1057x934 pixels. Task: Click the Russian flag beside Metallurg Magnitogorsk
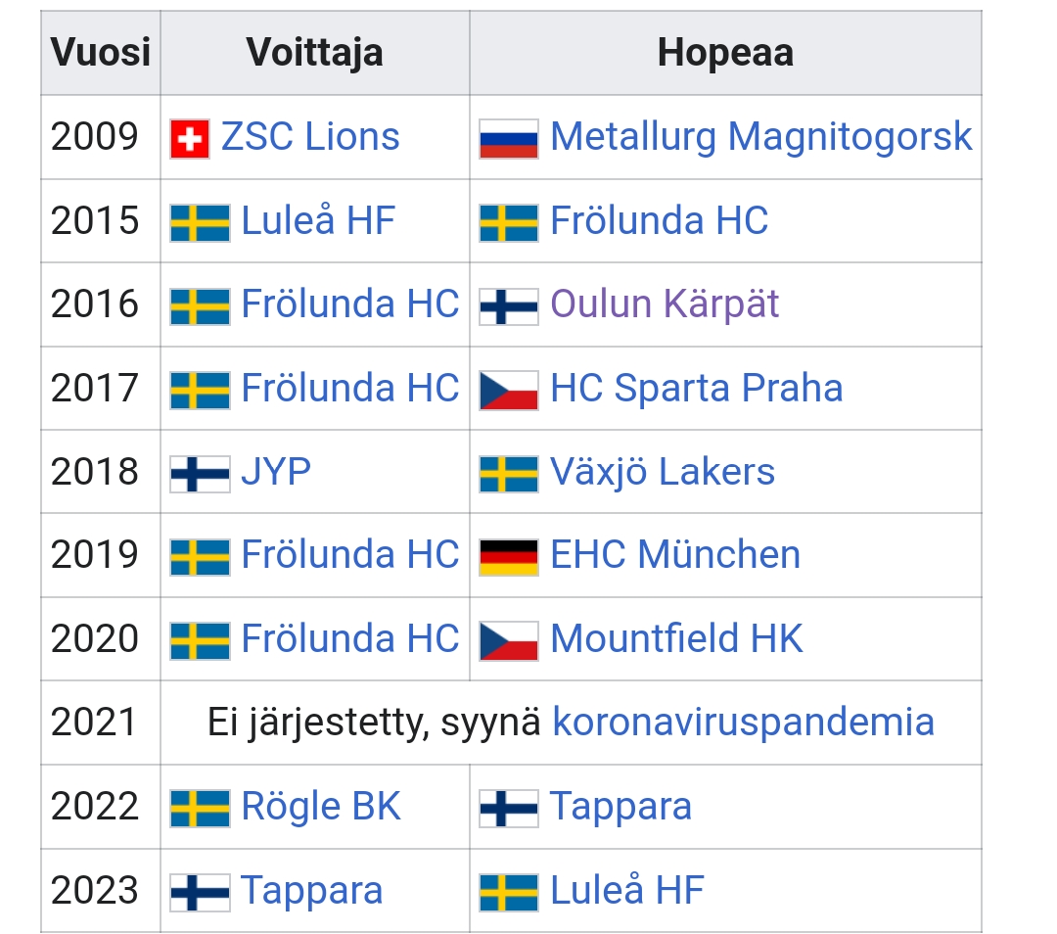coord(508,138)
